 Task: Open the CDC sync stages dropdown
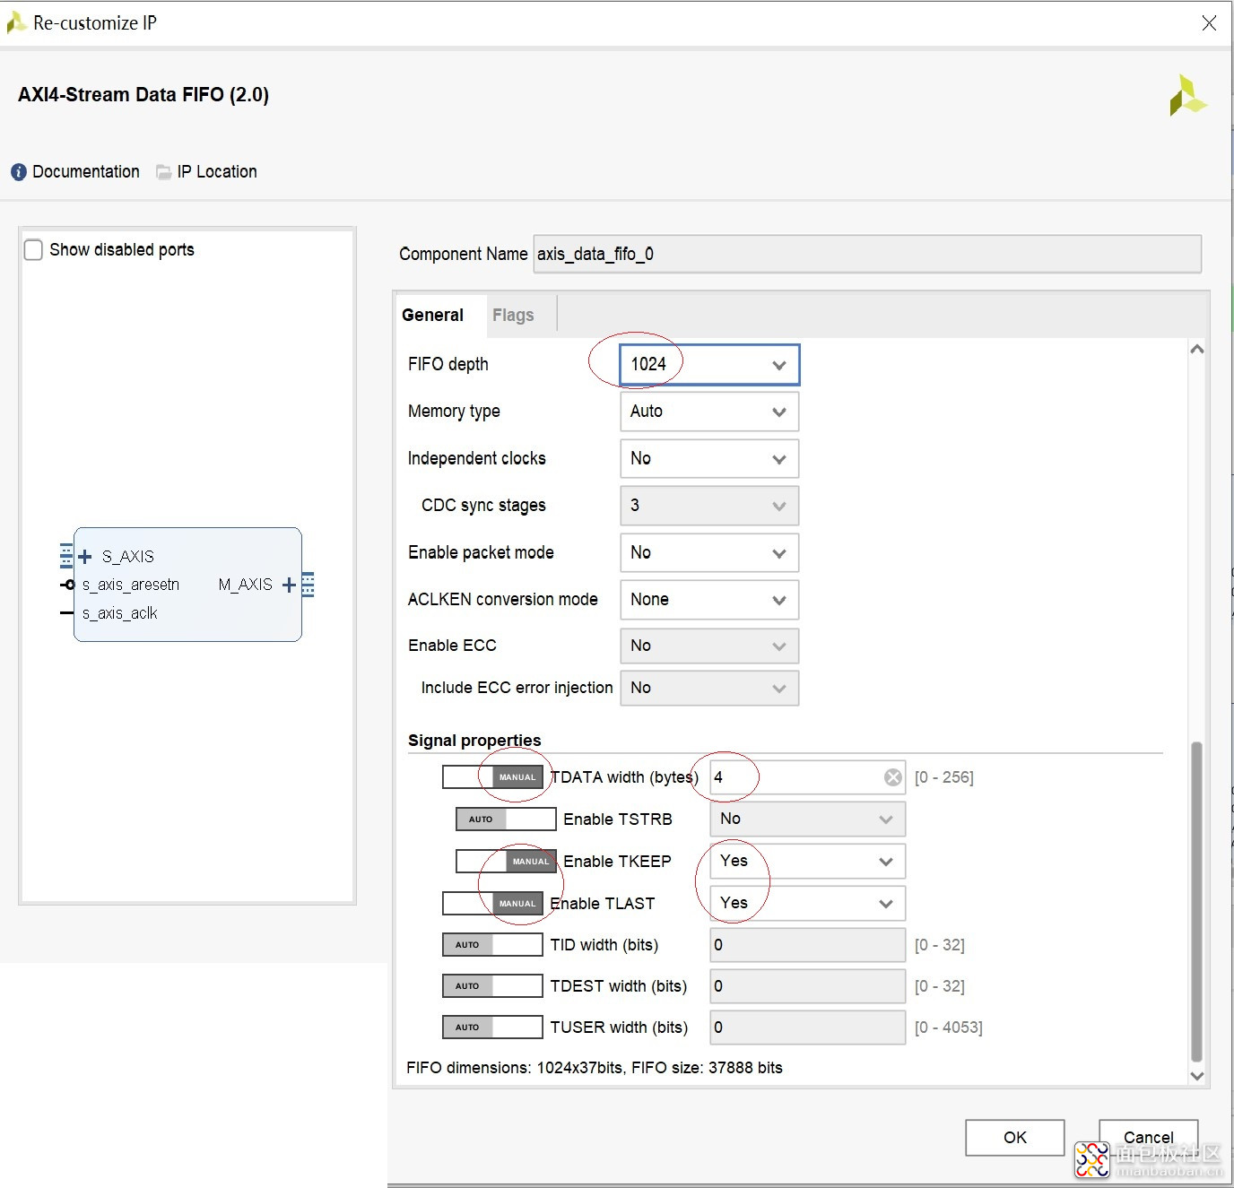[x=709, y=506]
